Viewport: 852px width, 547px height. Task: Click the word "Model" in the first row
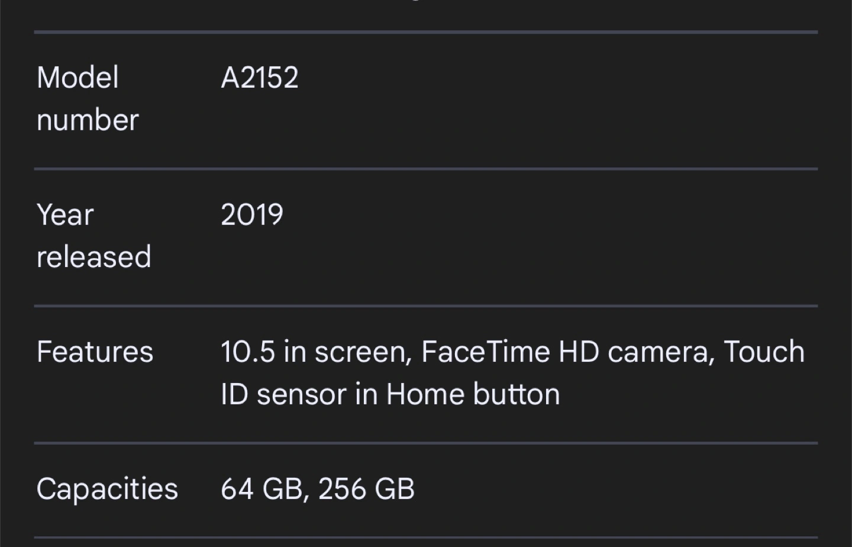(x=78, y=78)
